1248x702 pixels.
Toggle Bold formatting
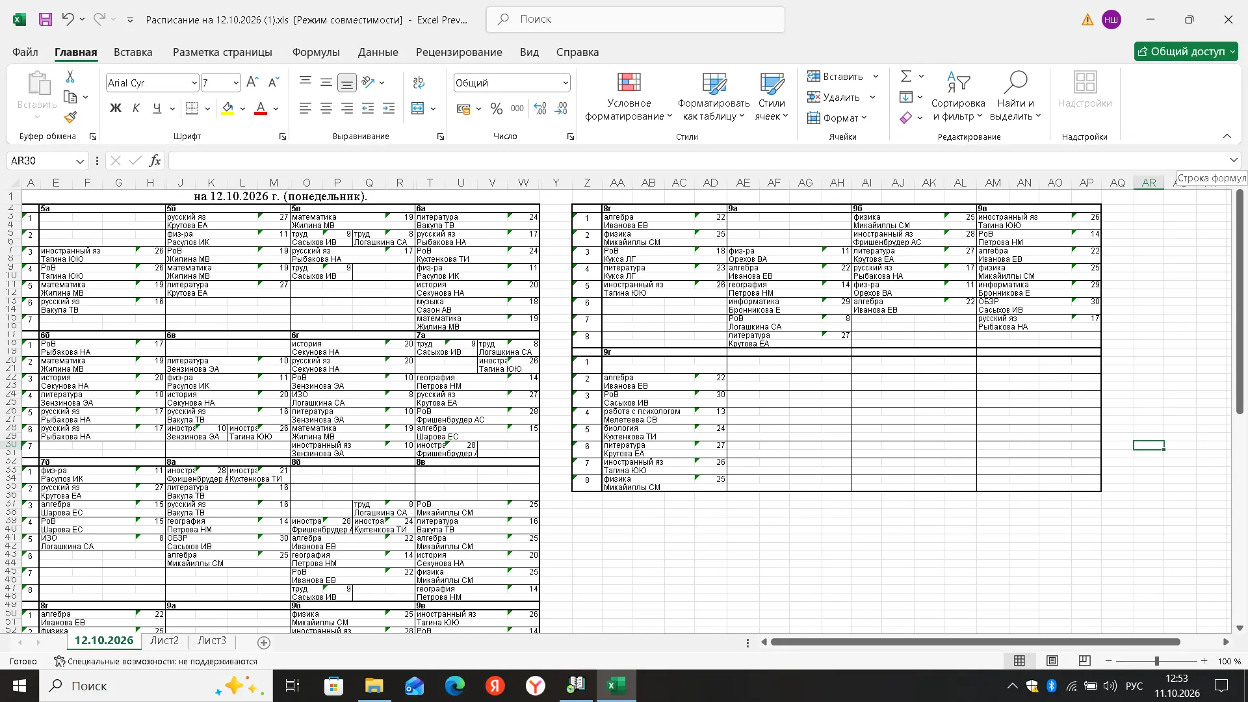(x=116, y=109)
